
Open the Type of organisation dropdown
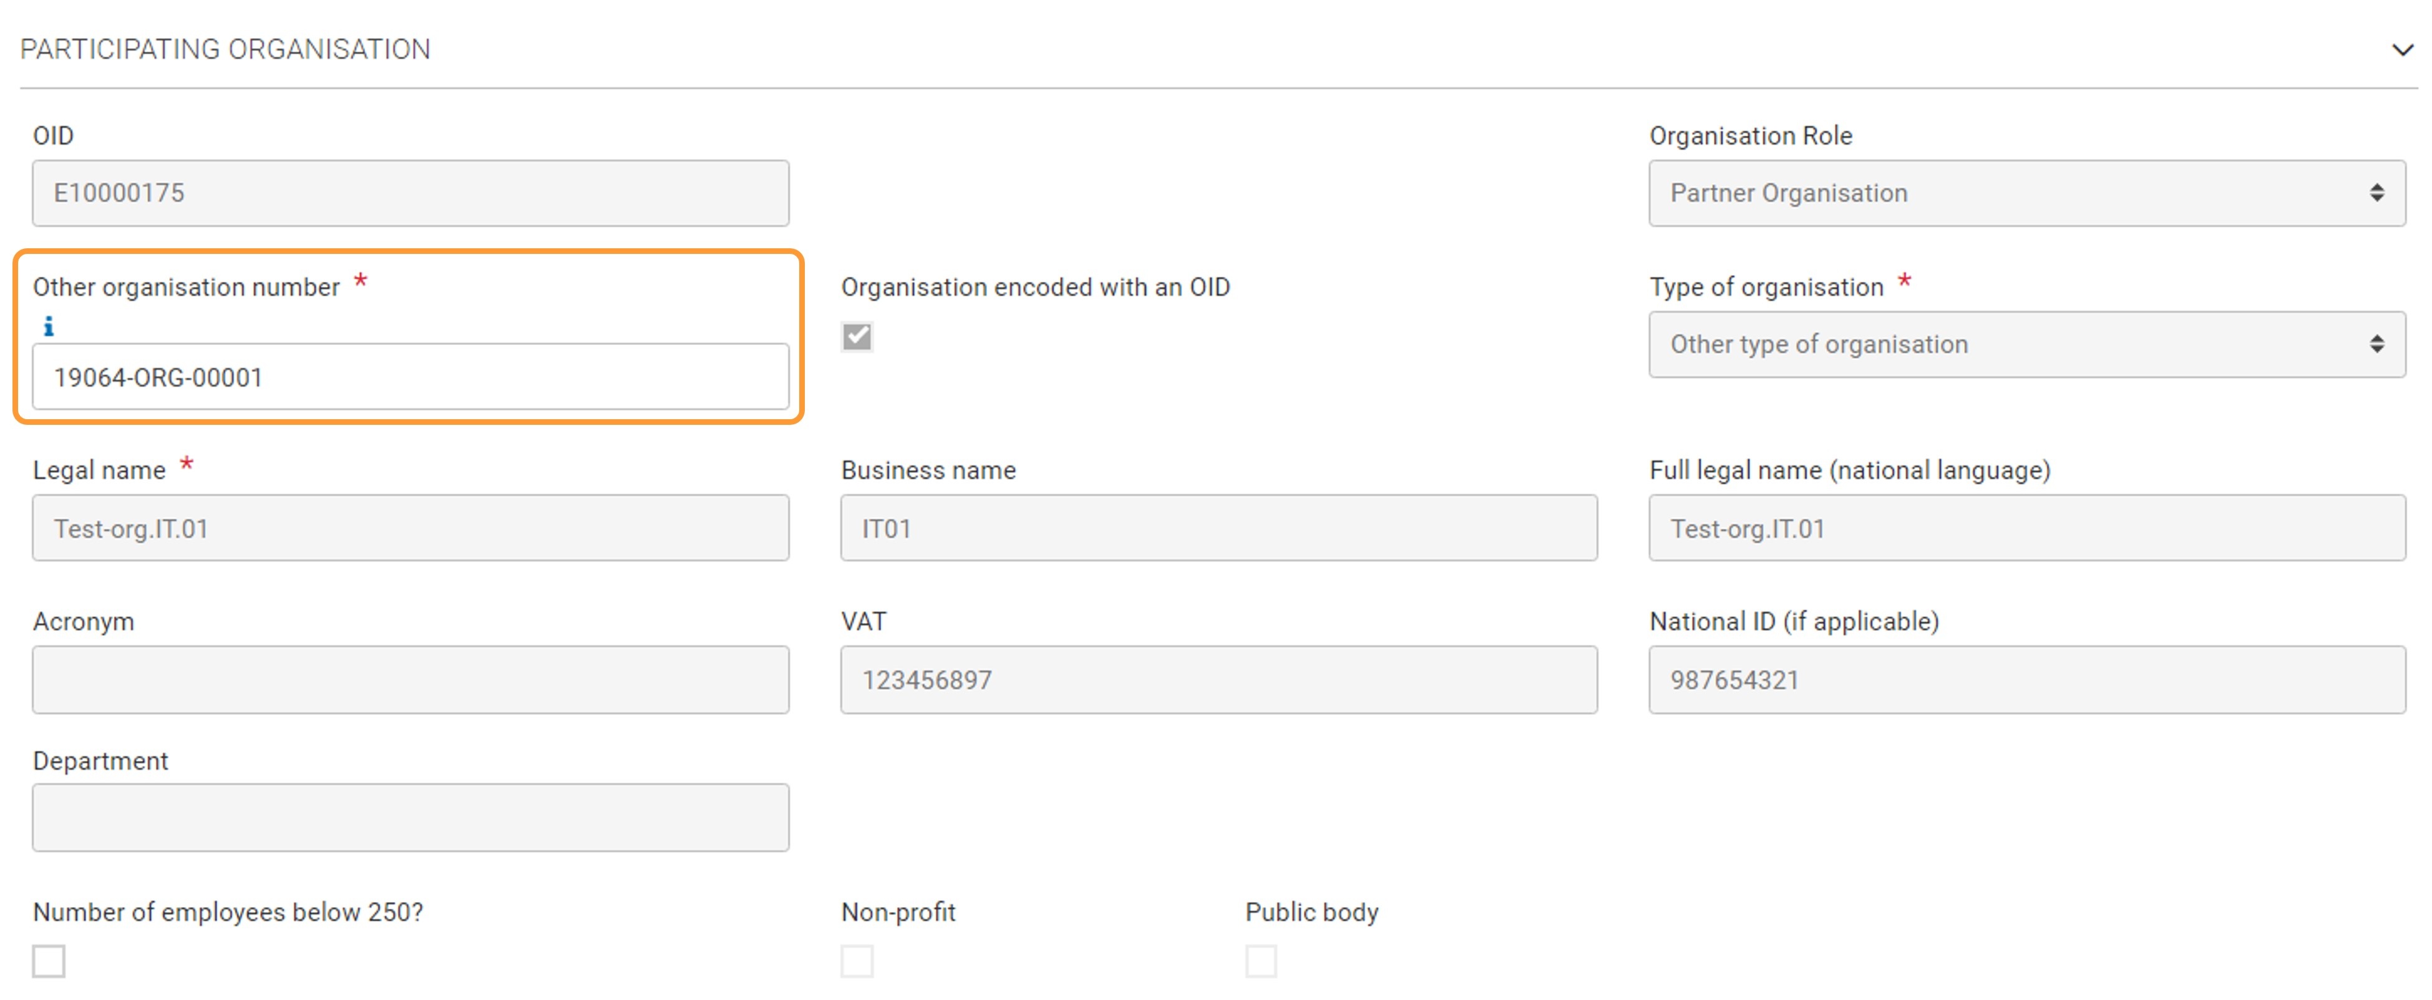tap(2026, 344)
